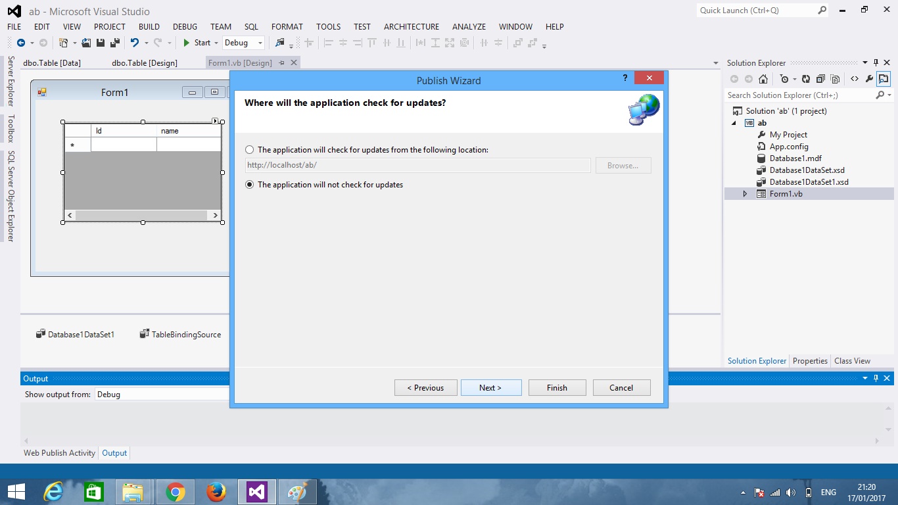The width and height of the screenshot is (898, 505).
Task: Click the update location URL field
Action: [x=417, y=165]
